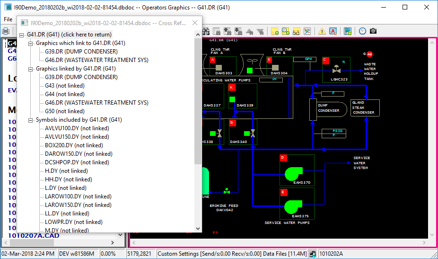Open G46.DR (WASTEWATER TREATMENT SYS) under linking graphics

pos(96,60)
